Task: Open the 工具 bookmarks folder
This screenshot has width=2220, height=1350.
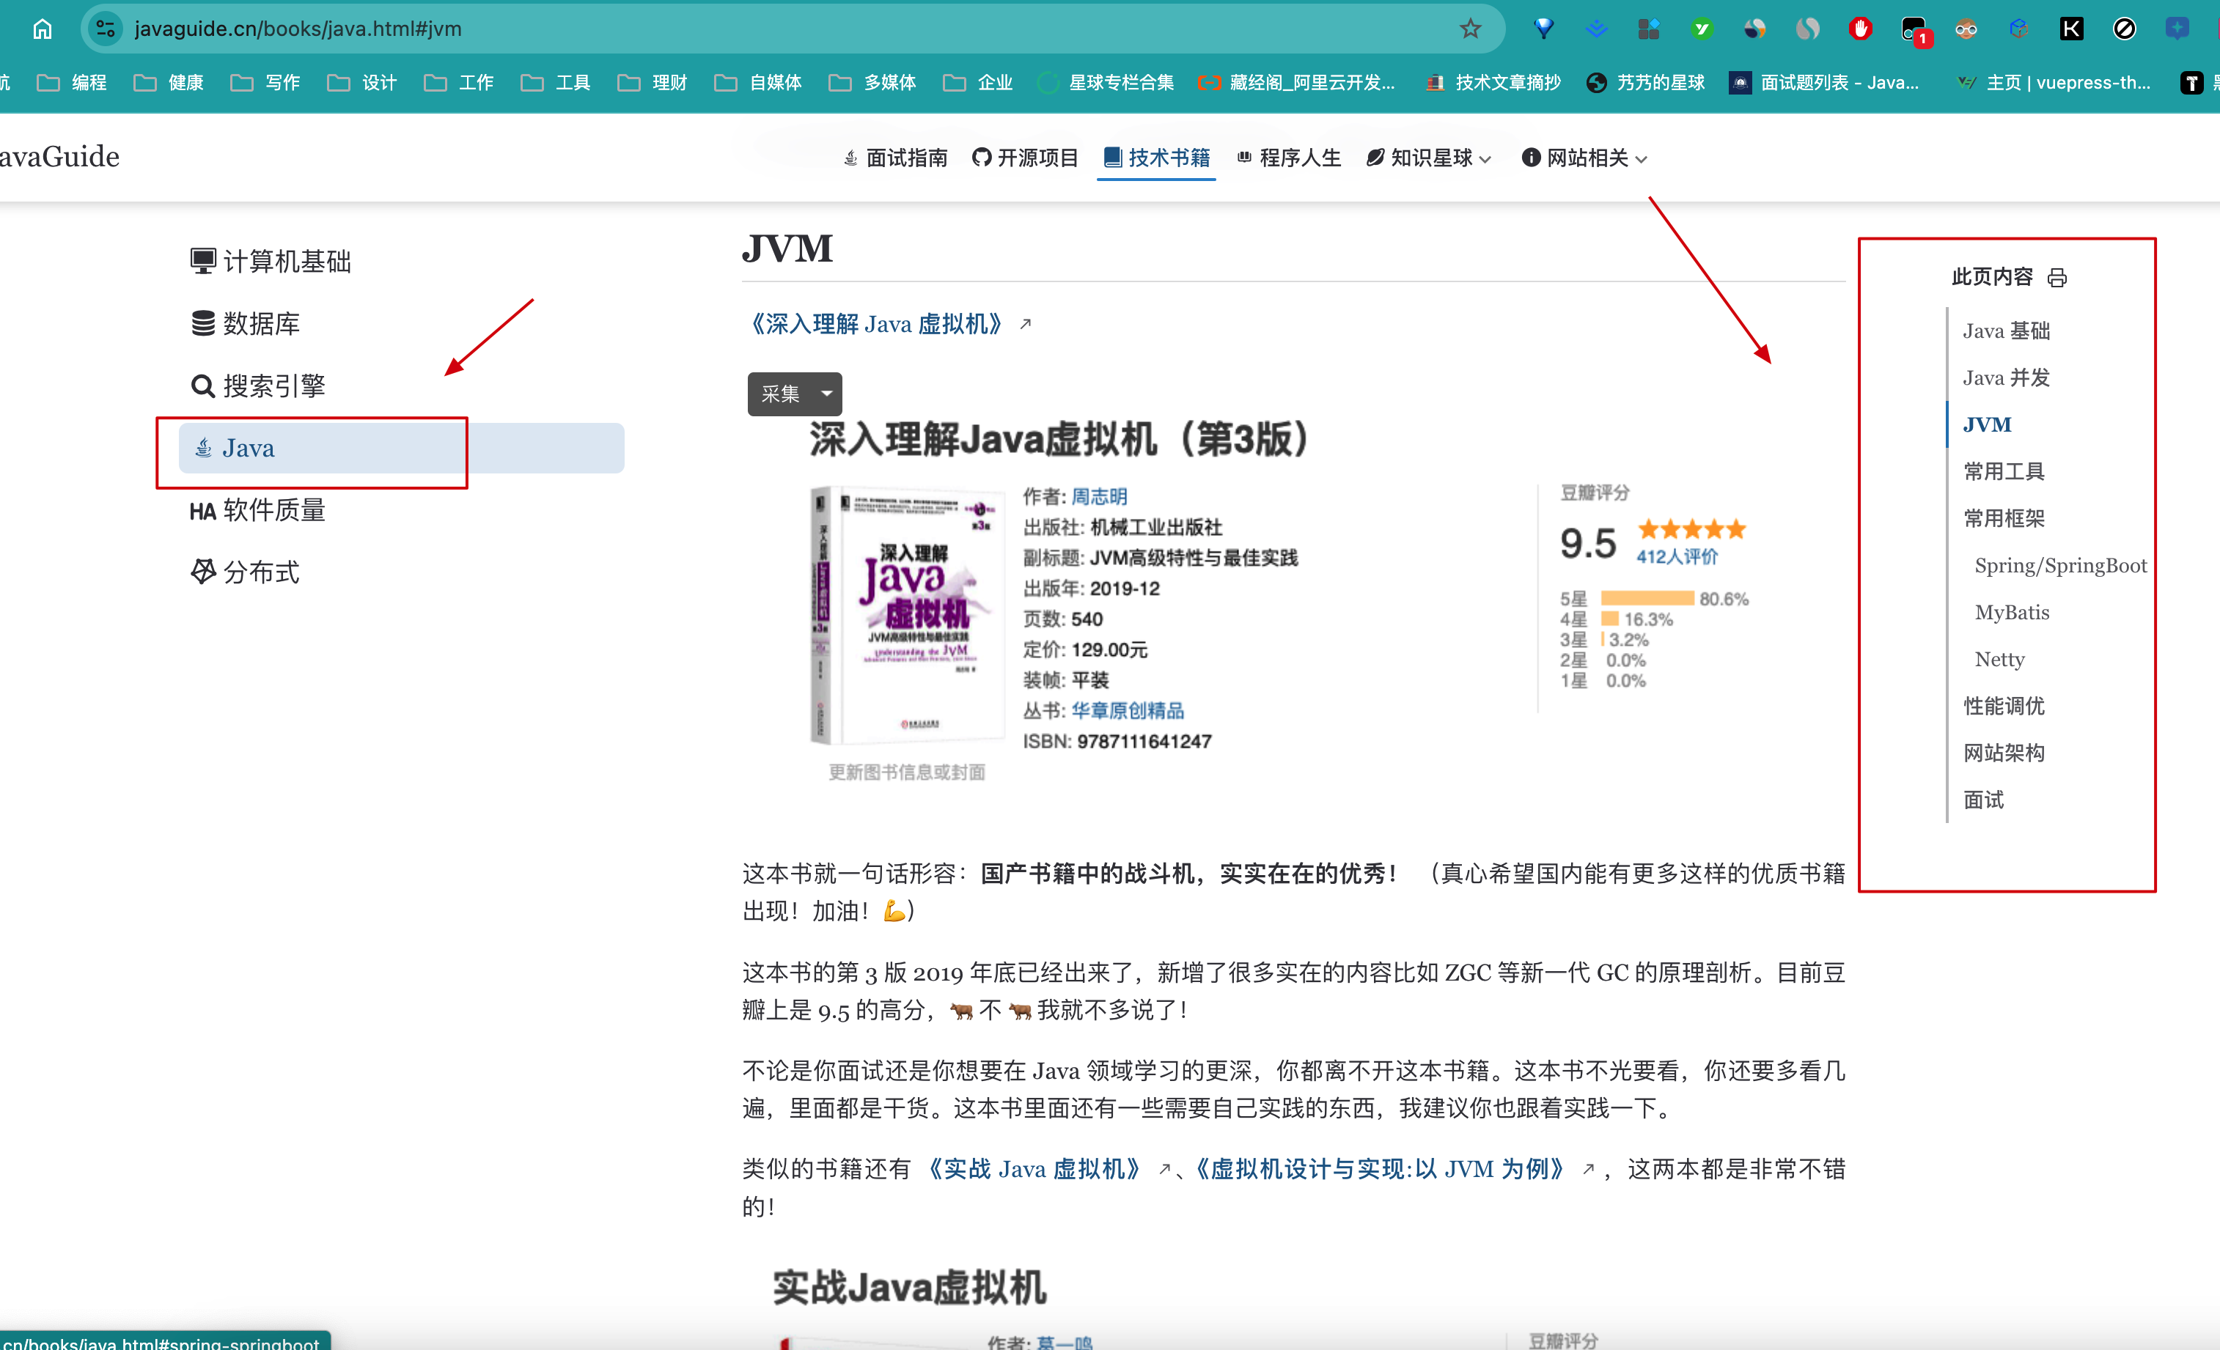Action: (556, 83)
